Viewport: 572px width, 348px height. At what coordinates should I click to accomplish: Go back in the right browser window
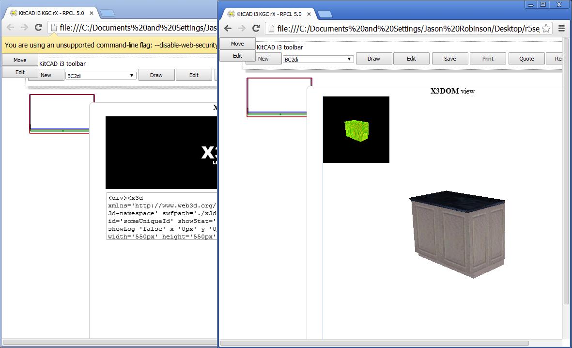(x=228, y=29)
